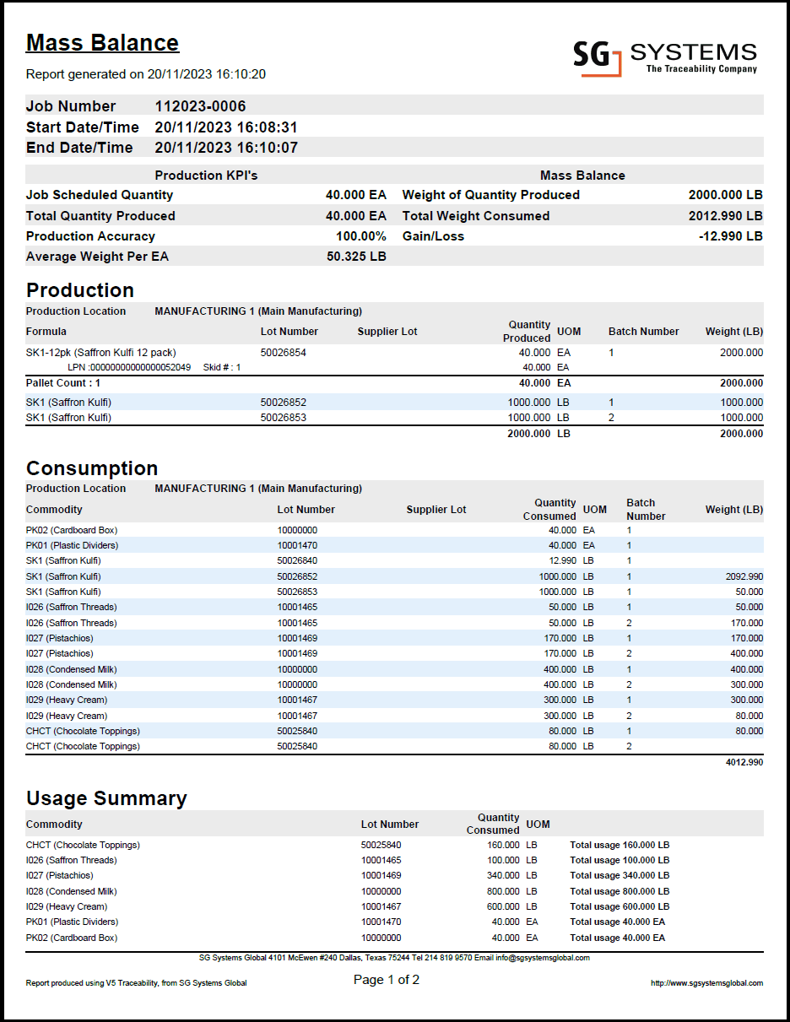The height and width of the screenshot is (1022, 790).
Task: Select the Total usage 800.000 LB text
Action: (620, 891)
